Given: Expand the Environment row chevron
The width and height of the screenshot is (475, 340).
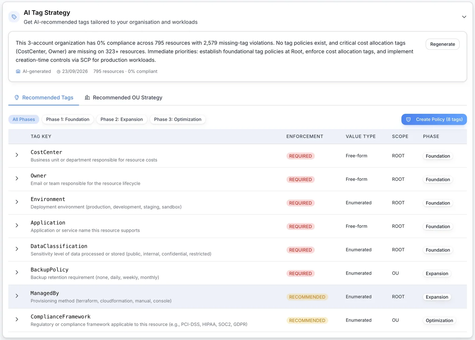Looking at the screenshot, I should coord(17,202).
